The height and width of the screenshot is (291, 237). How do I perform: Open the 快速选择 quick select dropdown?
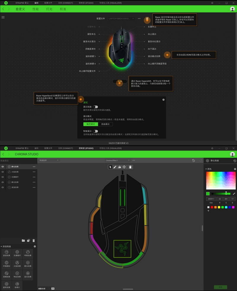pos(49,160)
